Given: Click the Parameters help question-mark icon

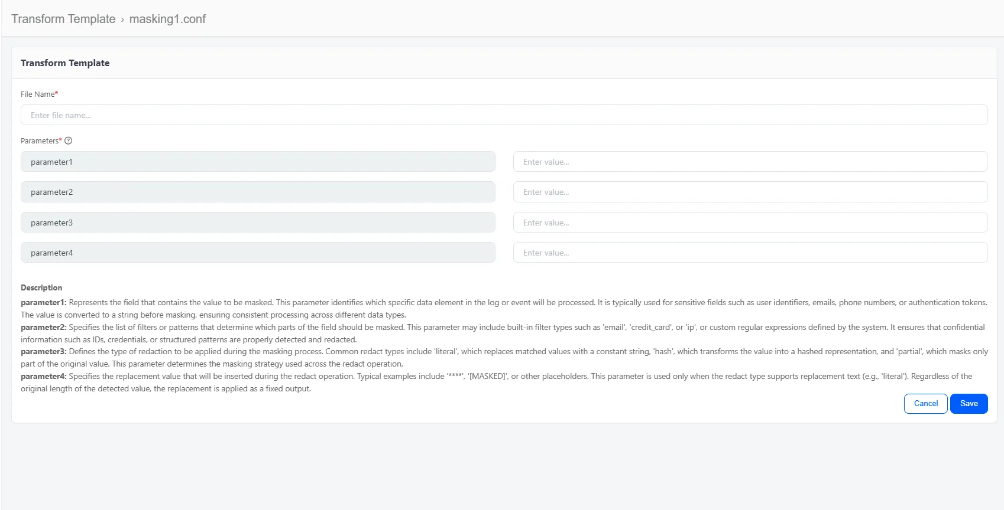Looking at the screenshot, I should coord(68,140).
